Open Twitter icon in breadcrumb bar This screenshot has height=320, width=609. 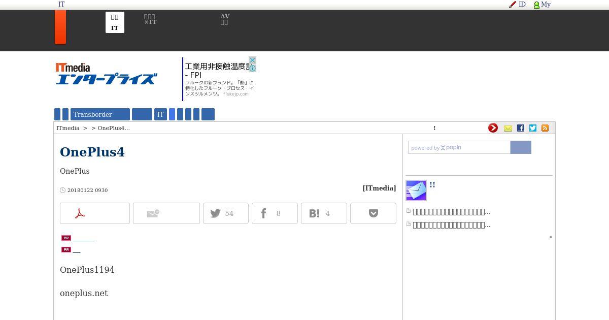coord(533,128)
